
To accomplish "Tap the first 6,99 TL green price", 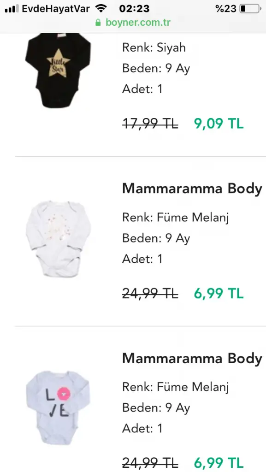I will (x=219, y=293).
